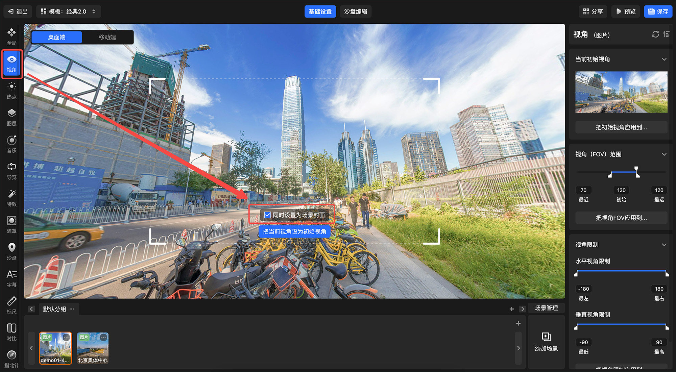
Task: Click 把当前视角设为初始视角 button
Action: [294, 231]
